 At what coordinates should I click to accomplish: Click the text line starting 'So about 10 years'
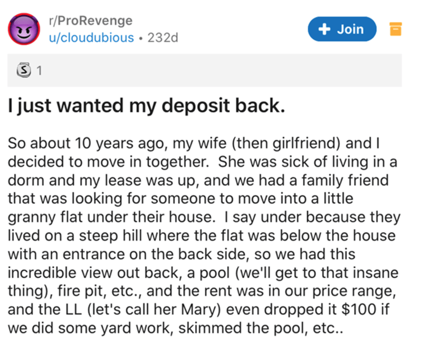click(194, 143)
